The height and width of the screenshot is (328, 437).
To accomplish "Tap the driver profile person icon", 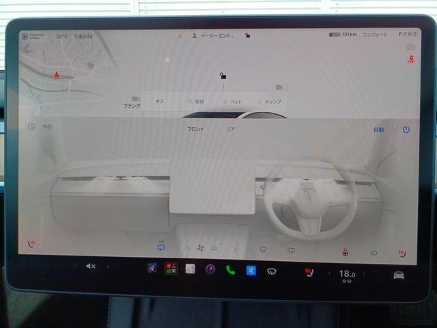I will pos(195,36).
